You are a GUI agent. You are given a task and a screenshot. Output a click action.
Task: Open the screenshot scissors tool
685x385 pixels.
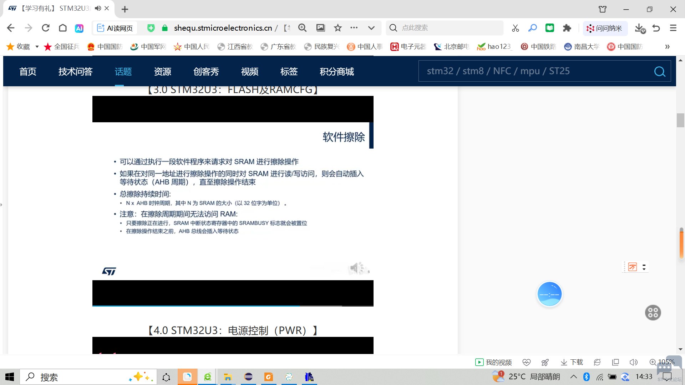pyautogui.click(x=515, y=28)
